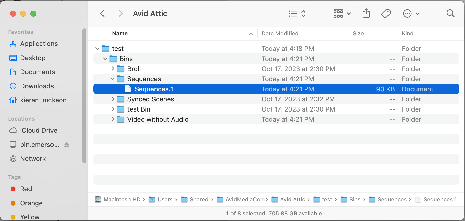Select the test Bin folder icon
The image size is (465, 221).
pos(121,109)
